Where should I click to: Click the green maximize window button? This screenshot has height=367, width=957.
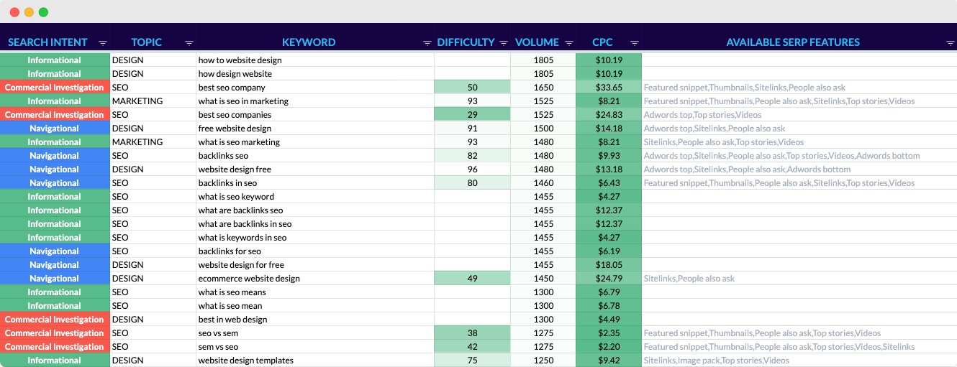pyautogui.click(x=43, y=12)
